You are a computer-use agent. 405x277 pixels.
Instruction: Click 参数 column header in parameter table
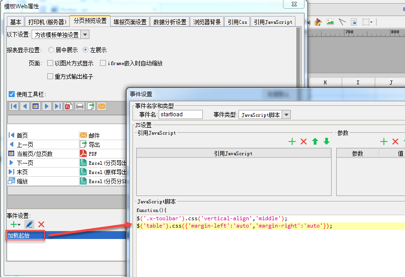pyautogui.click(x=358, y=153)
